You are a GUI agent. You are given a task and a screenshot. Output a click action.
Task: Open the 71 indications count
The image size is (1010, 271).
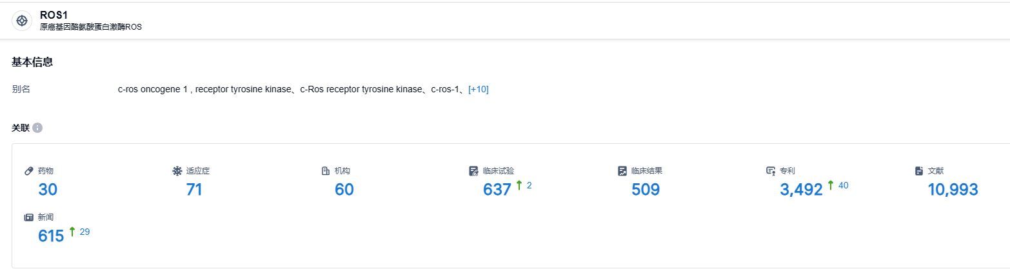(x=194, y=190)
